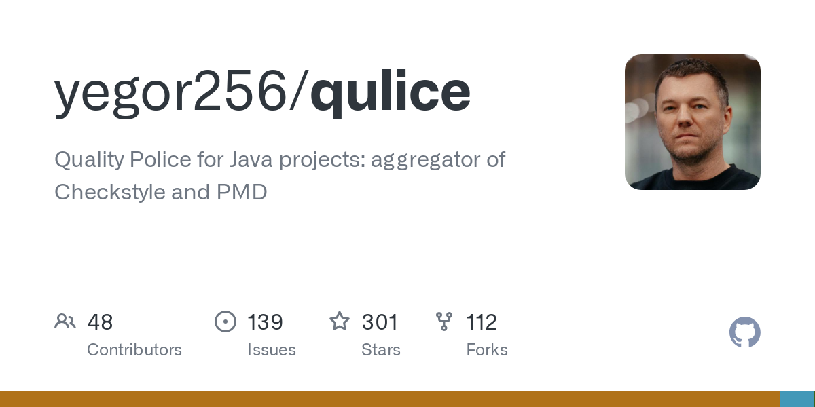Select the 112 forks count
The image size is (815, 407).
482,322
